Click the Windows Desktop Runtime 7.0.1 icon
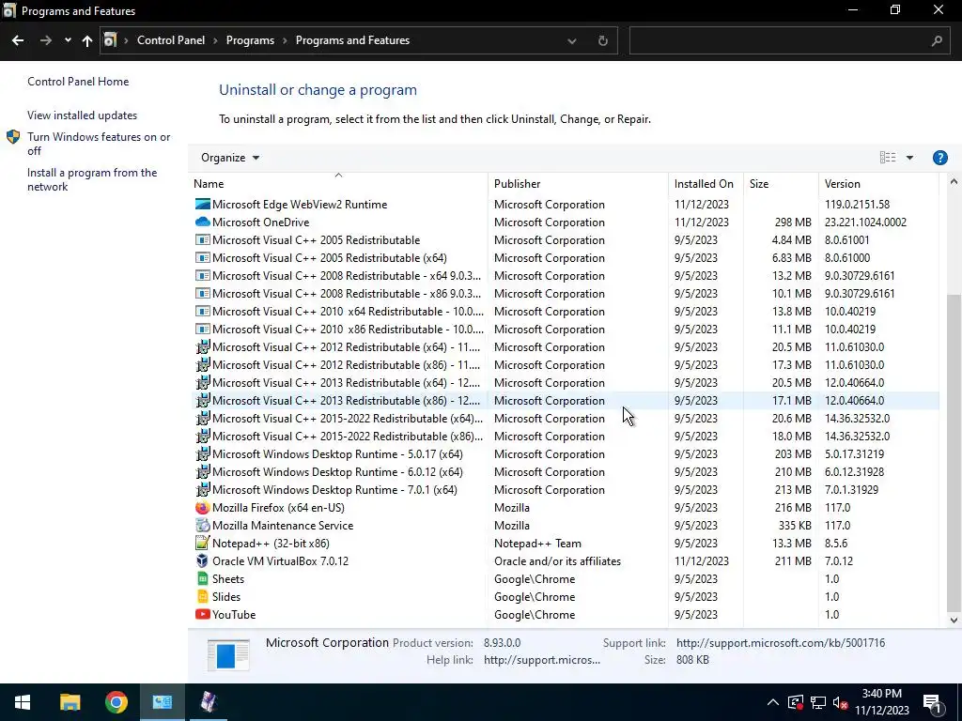This screenshot has width=962, height=721. pos(203,490)
